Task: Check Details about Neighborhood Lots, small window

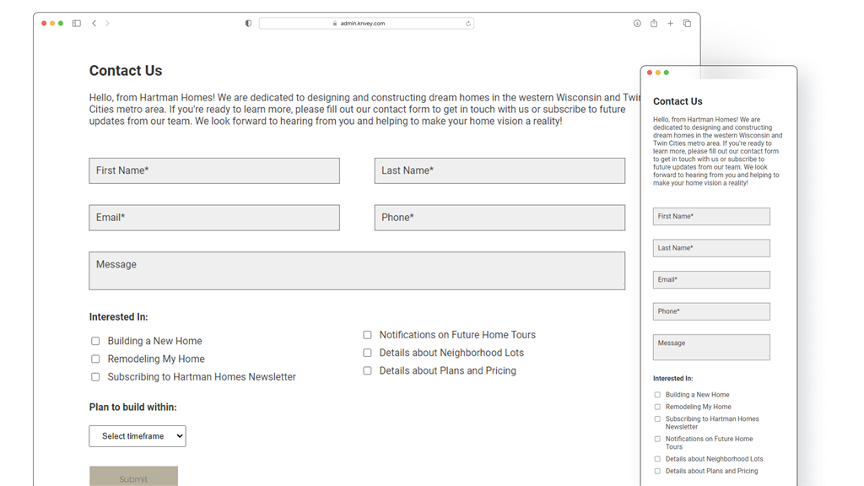Action: pyautogui.click(x=657, y=459)
